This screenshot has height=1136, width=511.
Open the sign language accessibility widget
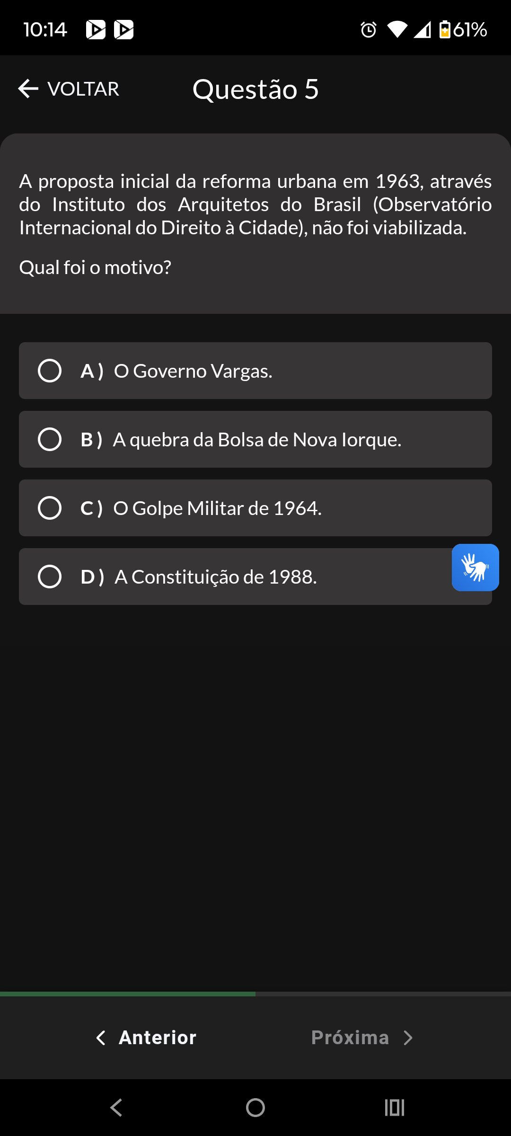[475, 567]
